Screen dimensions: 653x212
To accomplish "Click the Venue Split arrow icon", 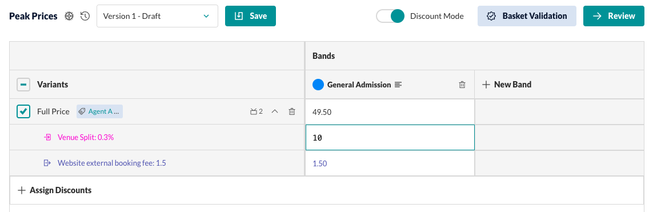I will point(47,137).
